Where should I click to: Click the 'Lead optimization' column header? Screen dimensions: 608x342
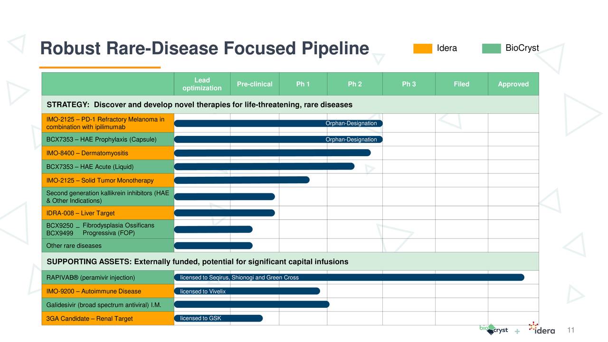[202, 84]
